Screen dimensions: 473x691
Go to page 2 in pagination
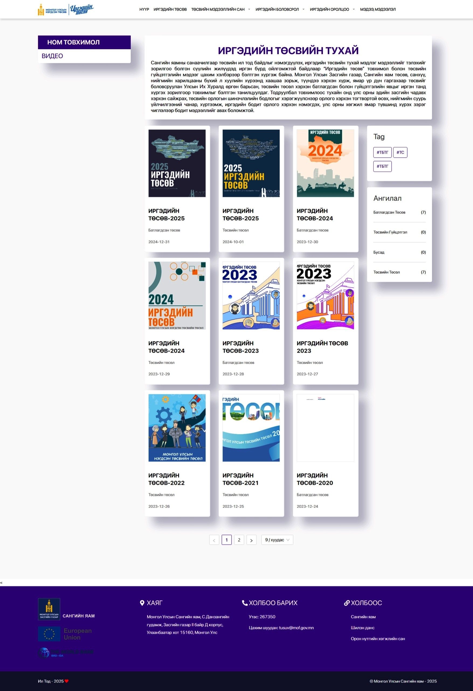239,540
